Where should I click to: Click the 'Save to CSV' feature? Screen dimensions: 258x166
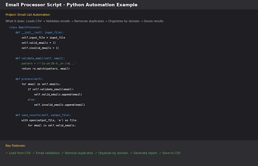point(170,153)
